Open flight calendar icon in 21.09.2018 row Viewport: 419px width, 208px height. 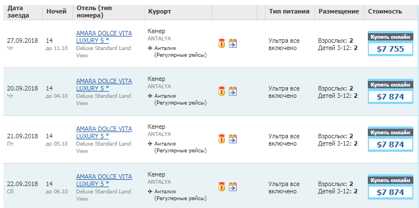point(233,139)
